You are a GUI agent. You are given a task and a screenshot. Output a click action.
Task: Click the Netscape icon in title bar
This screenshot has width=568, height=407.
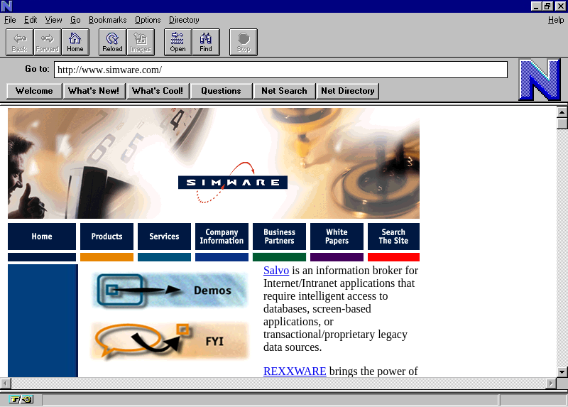pyautogui.click(x=6, y=6)
